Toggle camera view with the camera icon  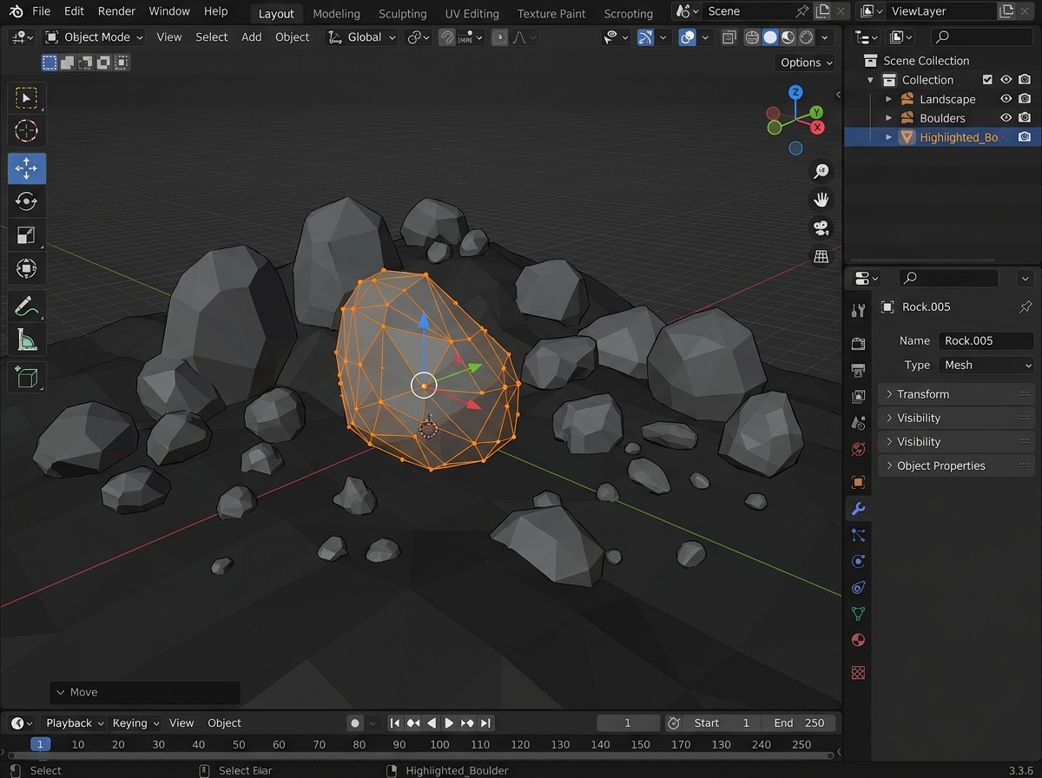[x=821, y=227]
